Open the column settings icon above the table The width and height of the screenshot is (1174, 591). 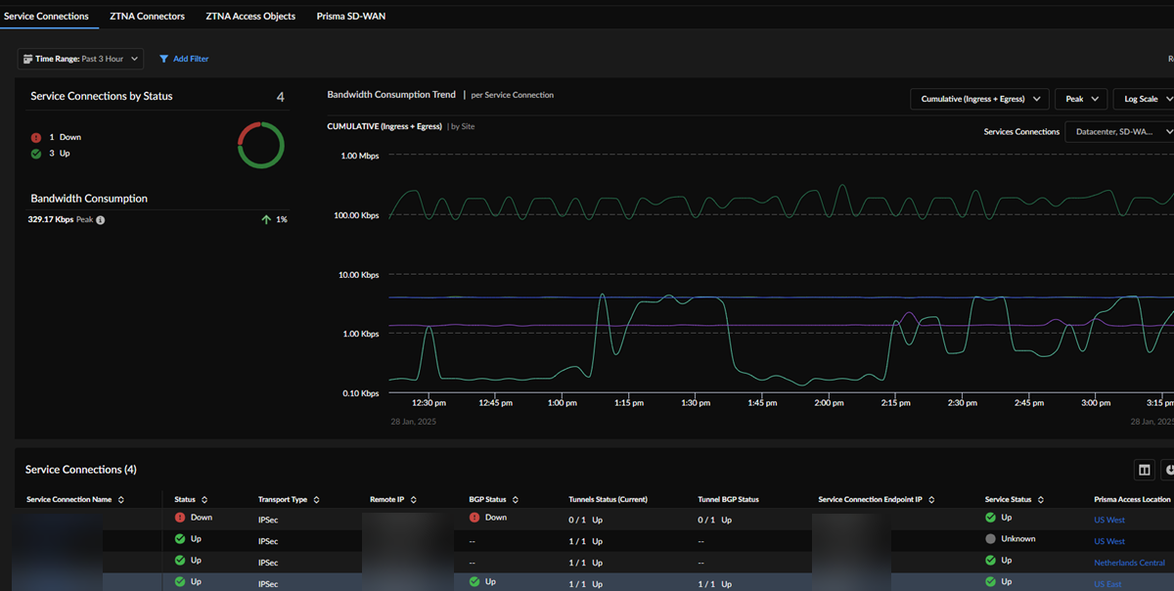pyautogui.click(x=1144, y=470)
